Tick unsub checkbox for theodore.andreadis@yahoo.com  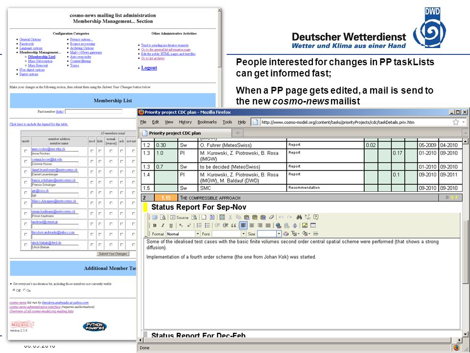(25, 234)
